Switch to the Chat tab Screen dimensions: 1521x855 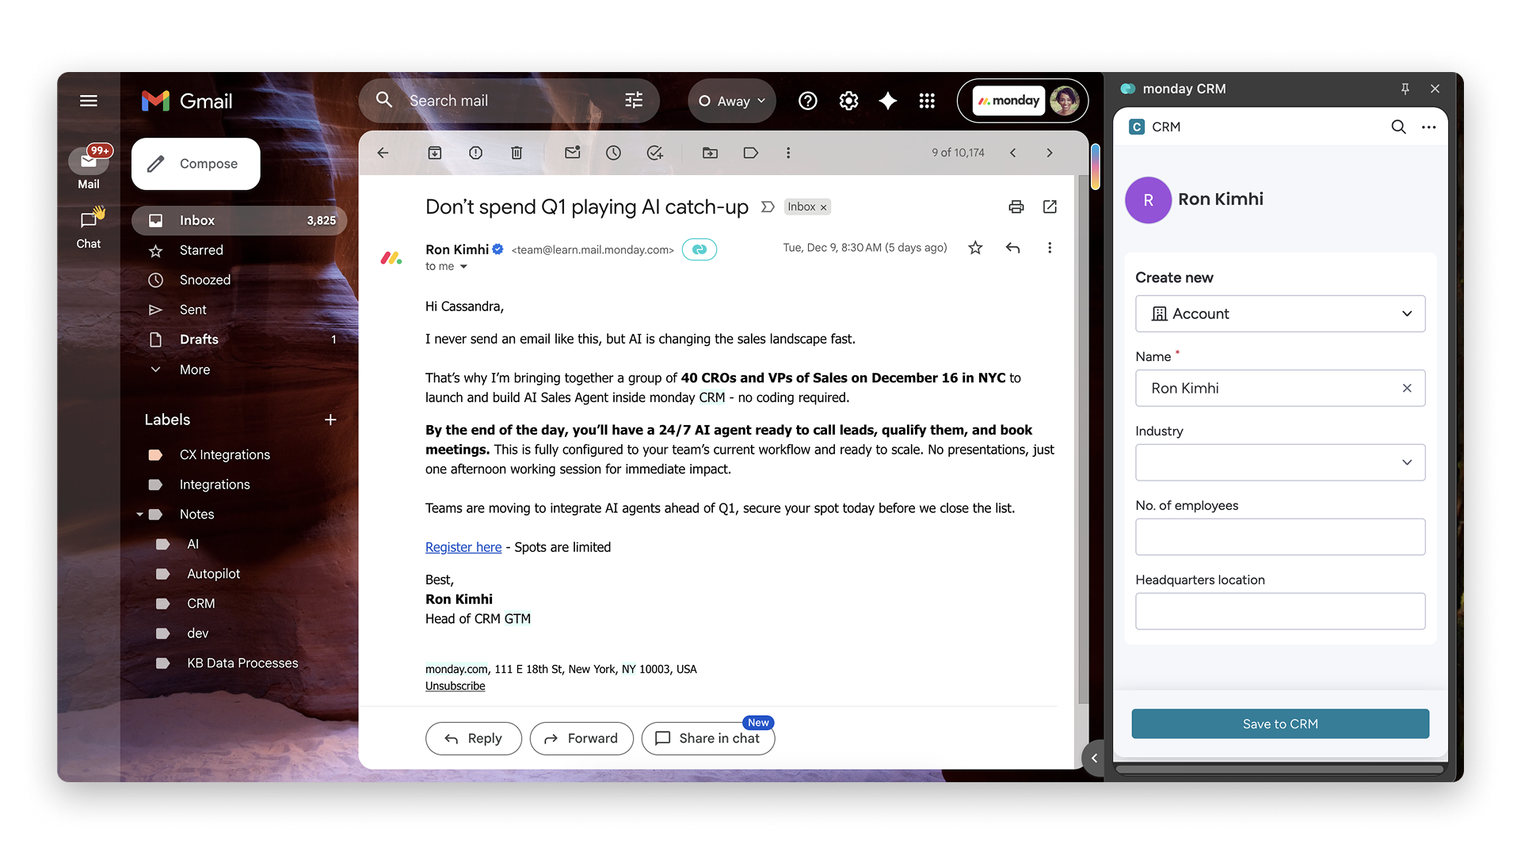point(89,228)
